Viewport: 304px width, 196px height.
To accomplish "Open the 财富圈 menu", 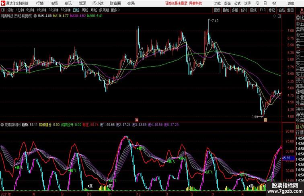I will pos(115,3).
